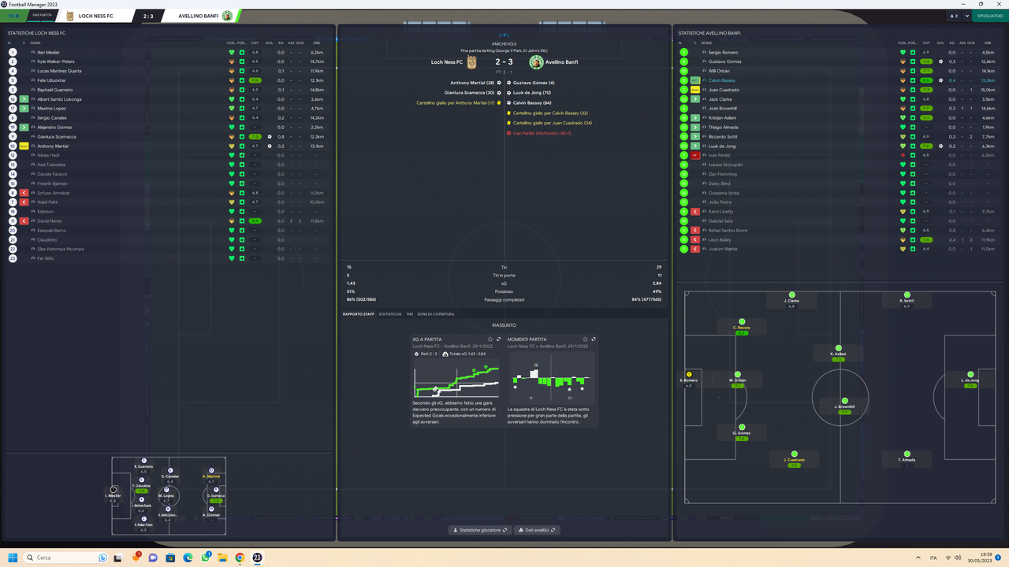Open Google Chrome from taskbar
Screen dimensions: 1009x567
[x=240, y=558]
